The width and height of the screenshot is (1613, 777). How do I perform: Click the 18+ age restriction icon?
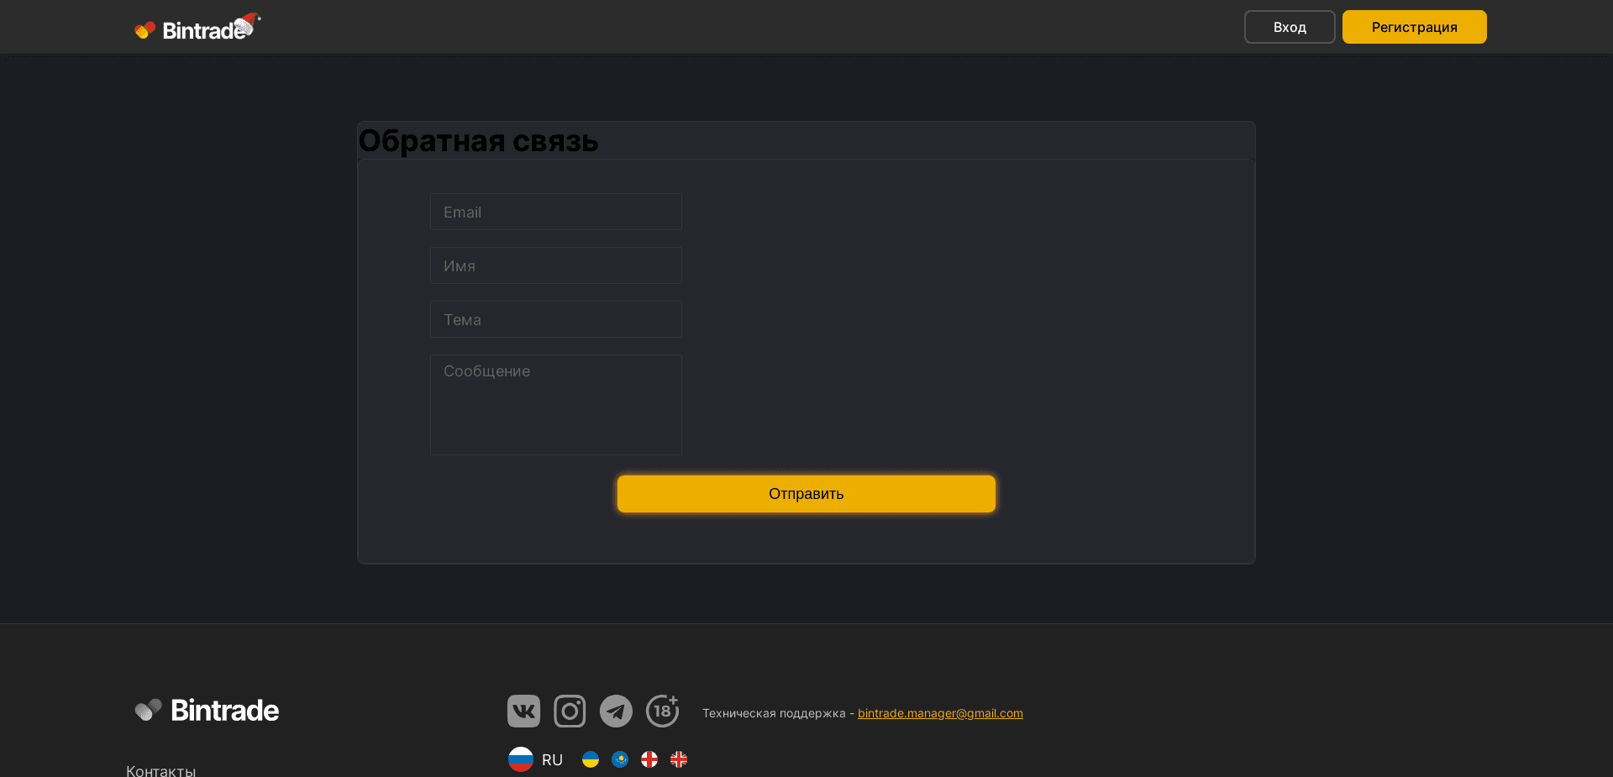[662, 711]
